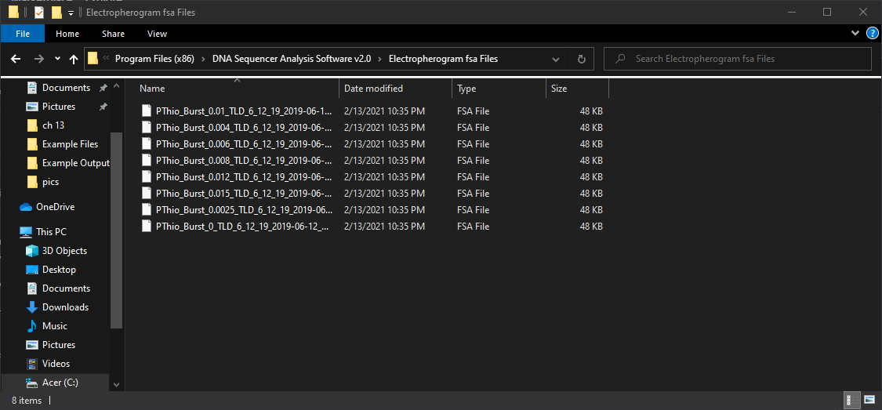Sort files by Date modified column
Viewport: 882px width, 410px height.
click(395, 89)
